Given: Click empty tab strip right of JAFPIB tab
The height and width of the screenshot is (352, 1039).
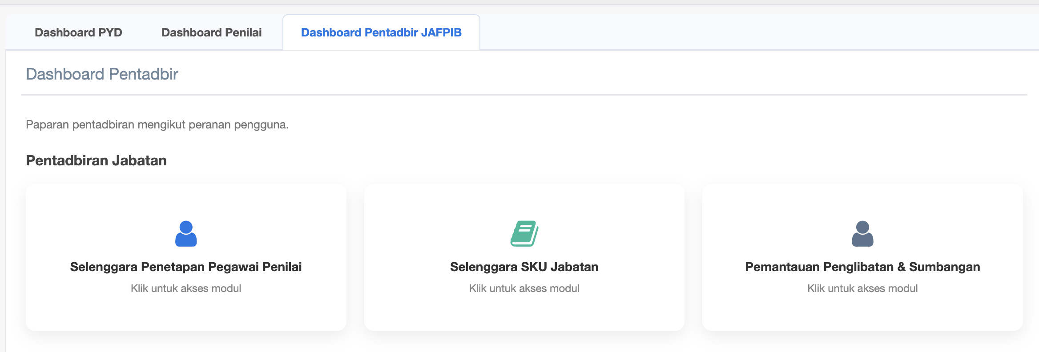Looking at the screenshot, I should (x=756, y=32).
